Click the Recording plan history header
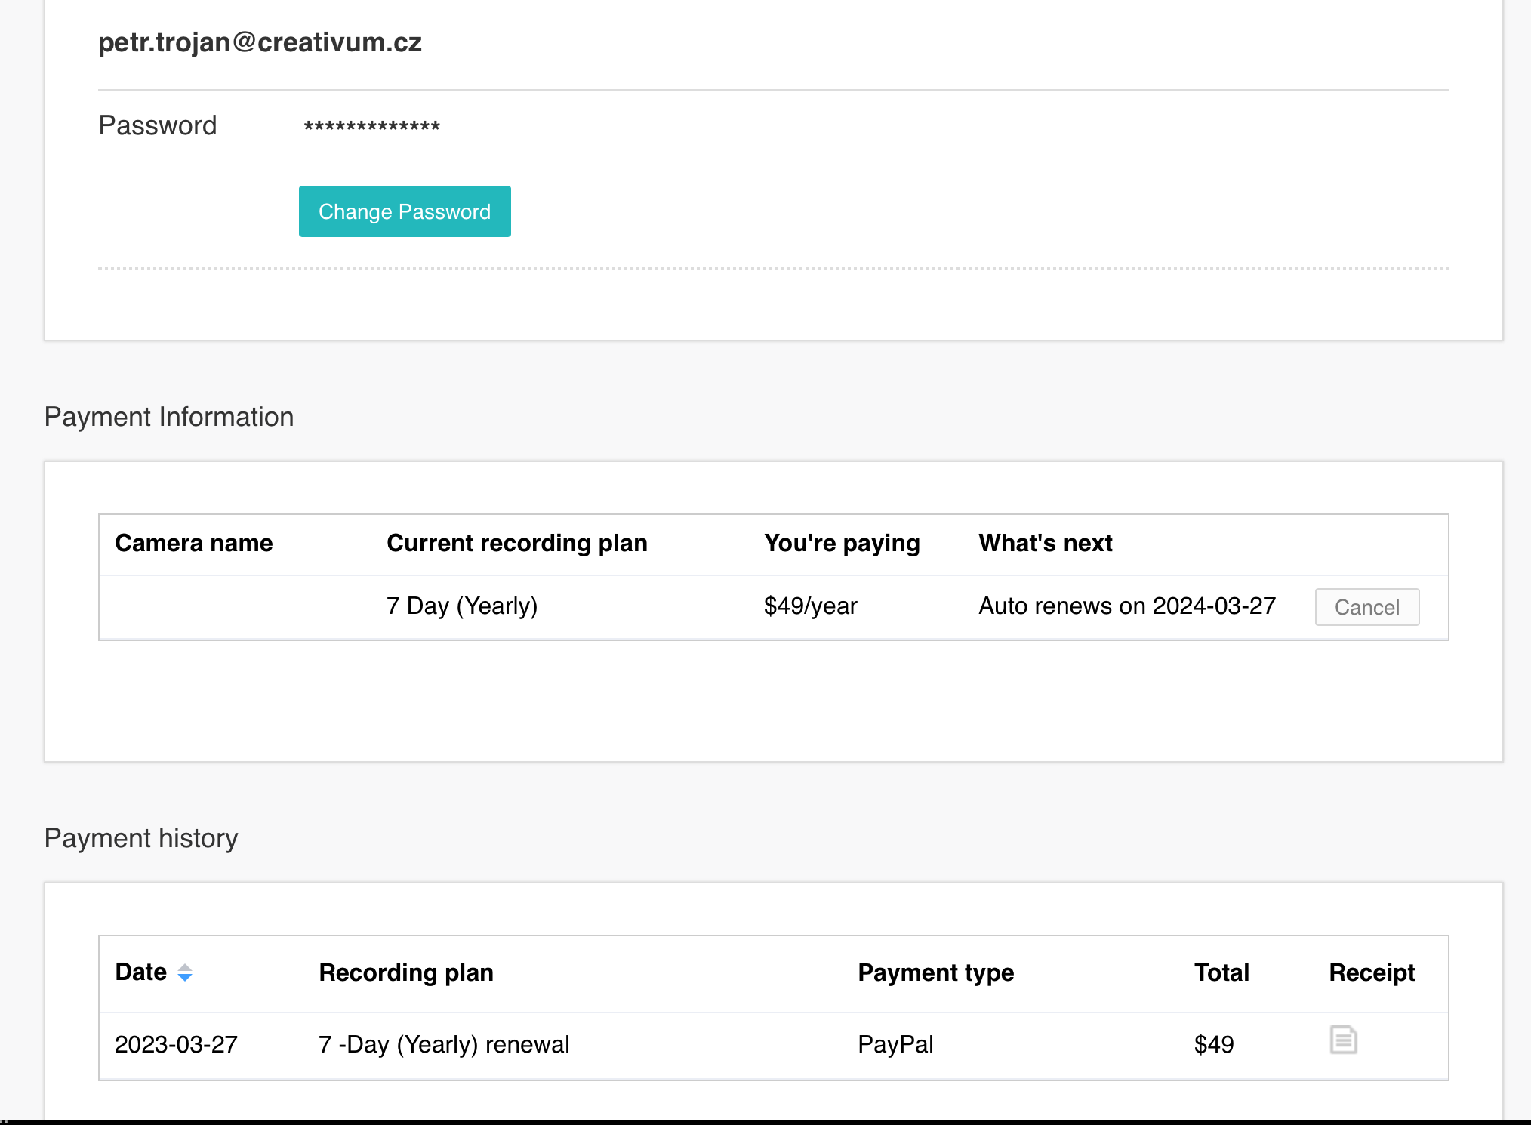This screenshot has height=1125, width=1531. tap(406, 972)
